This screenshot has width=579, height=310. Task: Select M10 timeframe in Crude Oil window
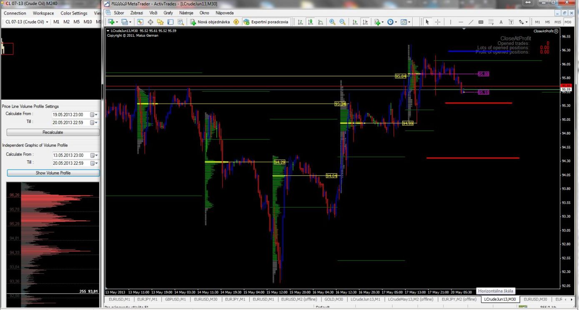88,22
